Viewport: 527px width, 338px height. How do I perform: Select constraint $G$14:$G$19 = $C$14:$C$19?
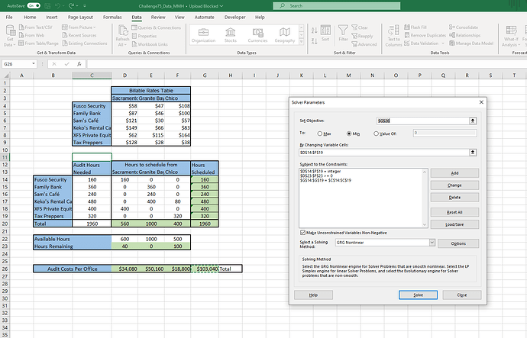[x=325, y=180]
